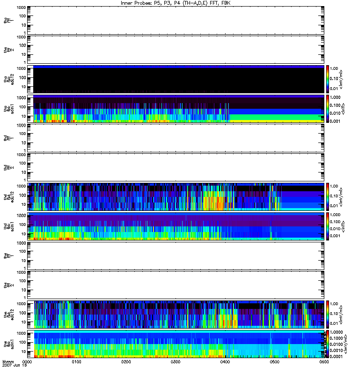Click the thd fbk edc12 spectrogram panel
The image size is (351, 375).
pos(176,197)
